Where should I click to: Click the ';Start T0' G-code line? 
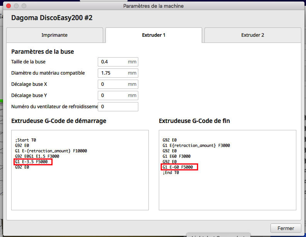pos(25,140)
